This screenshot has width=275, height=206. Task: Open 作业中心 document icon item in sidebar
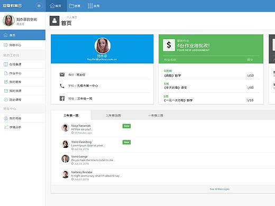click(x=23, y=73)
